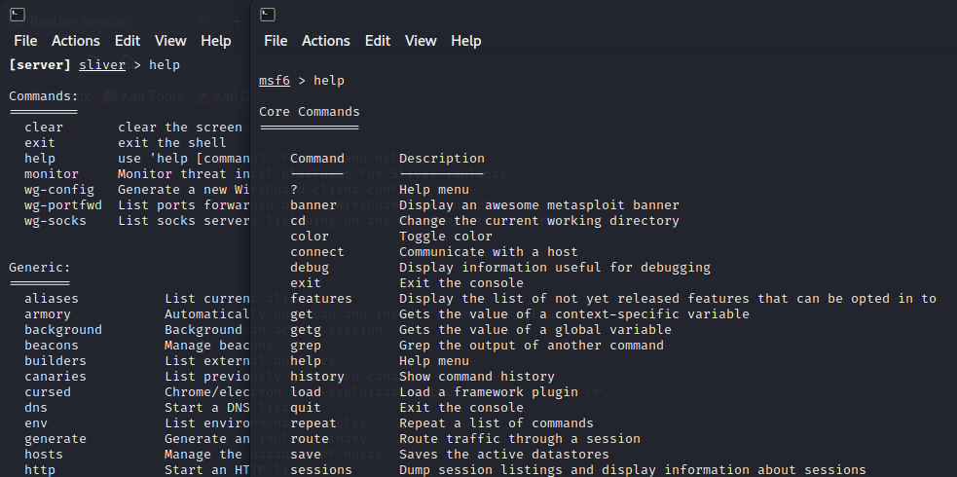Image resolution: width=957 pixels, height=477 pixels.
Task: Click the 'repeat' command in msf6
Action: pyautogui.click(x=313, y=423)
